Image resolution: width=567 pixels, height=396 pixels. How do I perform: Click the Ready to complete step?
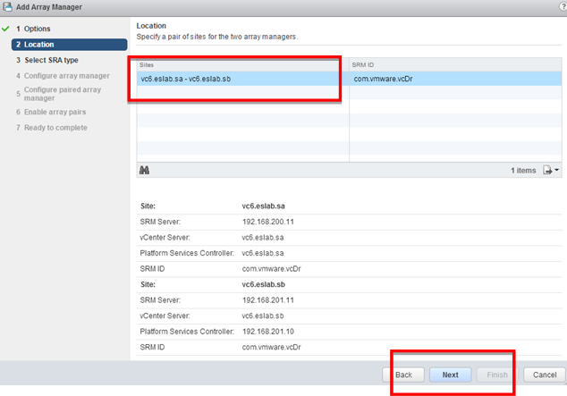point(55,128)
